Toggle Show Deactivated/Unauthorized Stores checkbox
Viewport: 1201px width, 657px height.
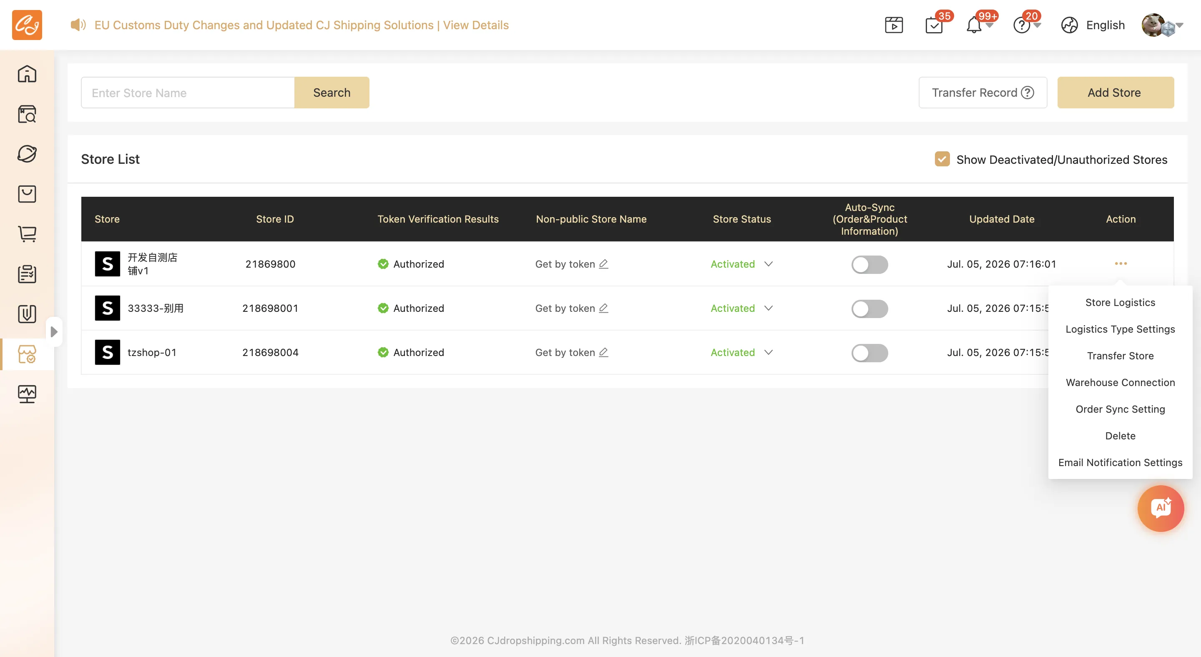click(942, 159)
